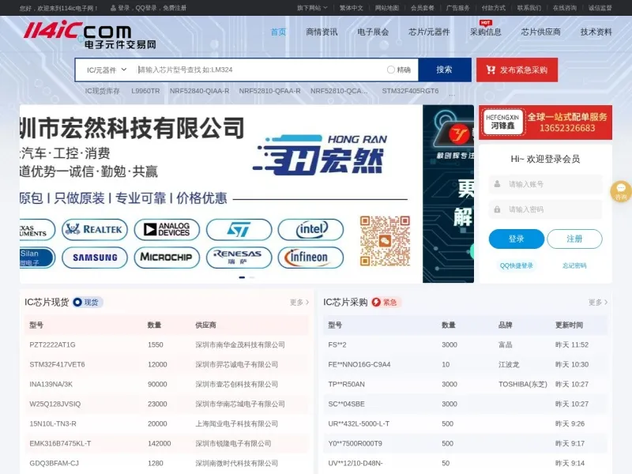Click the 注册 button
Screen dimensions: 632x474
(574, 239)
